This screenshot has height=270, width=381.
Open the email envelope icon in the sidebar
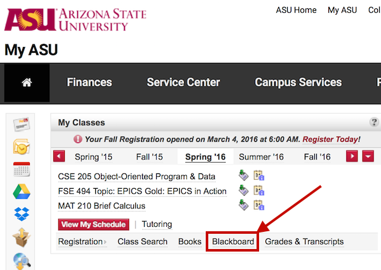point(22,123)
